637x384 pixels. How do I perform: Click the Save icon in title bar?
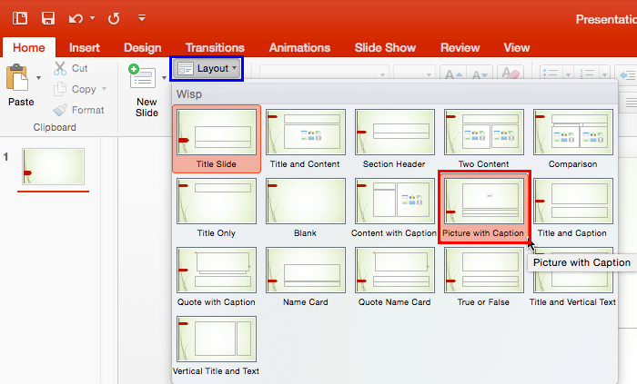(x=48, y=18)
